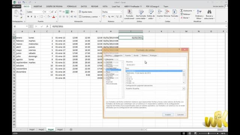Open Rellenar dropdown
The width and height of the screenshot is (240, 135).
pos(186,14)
